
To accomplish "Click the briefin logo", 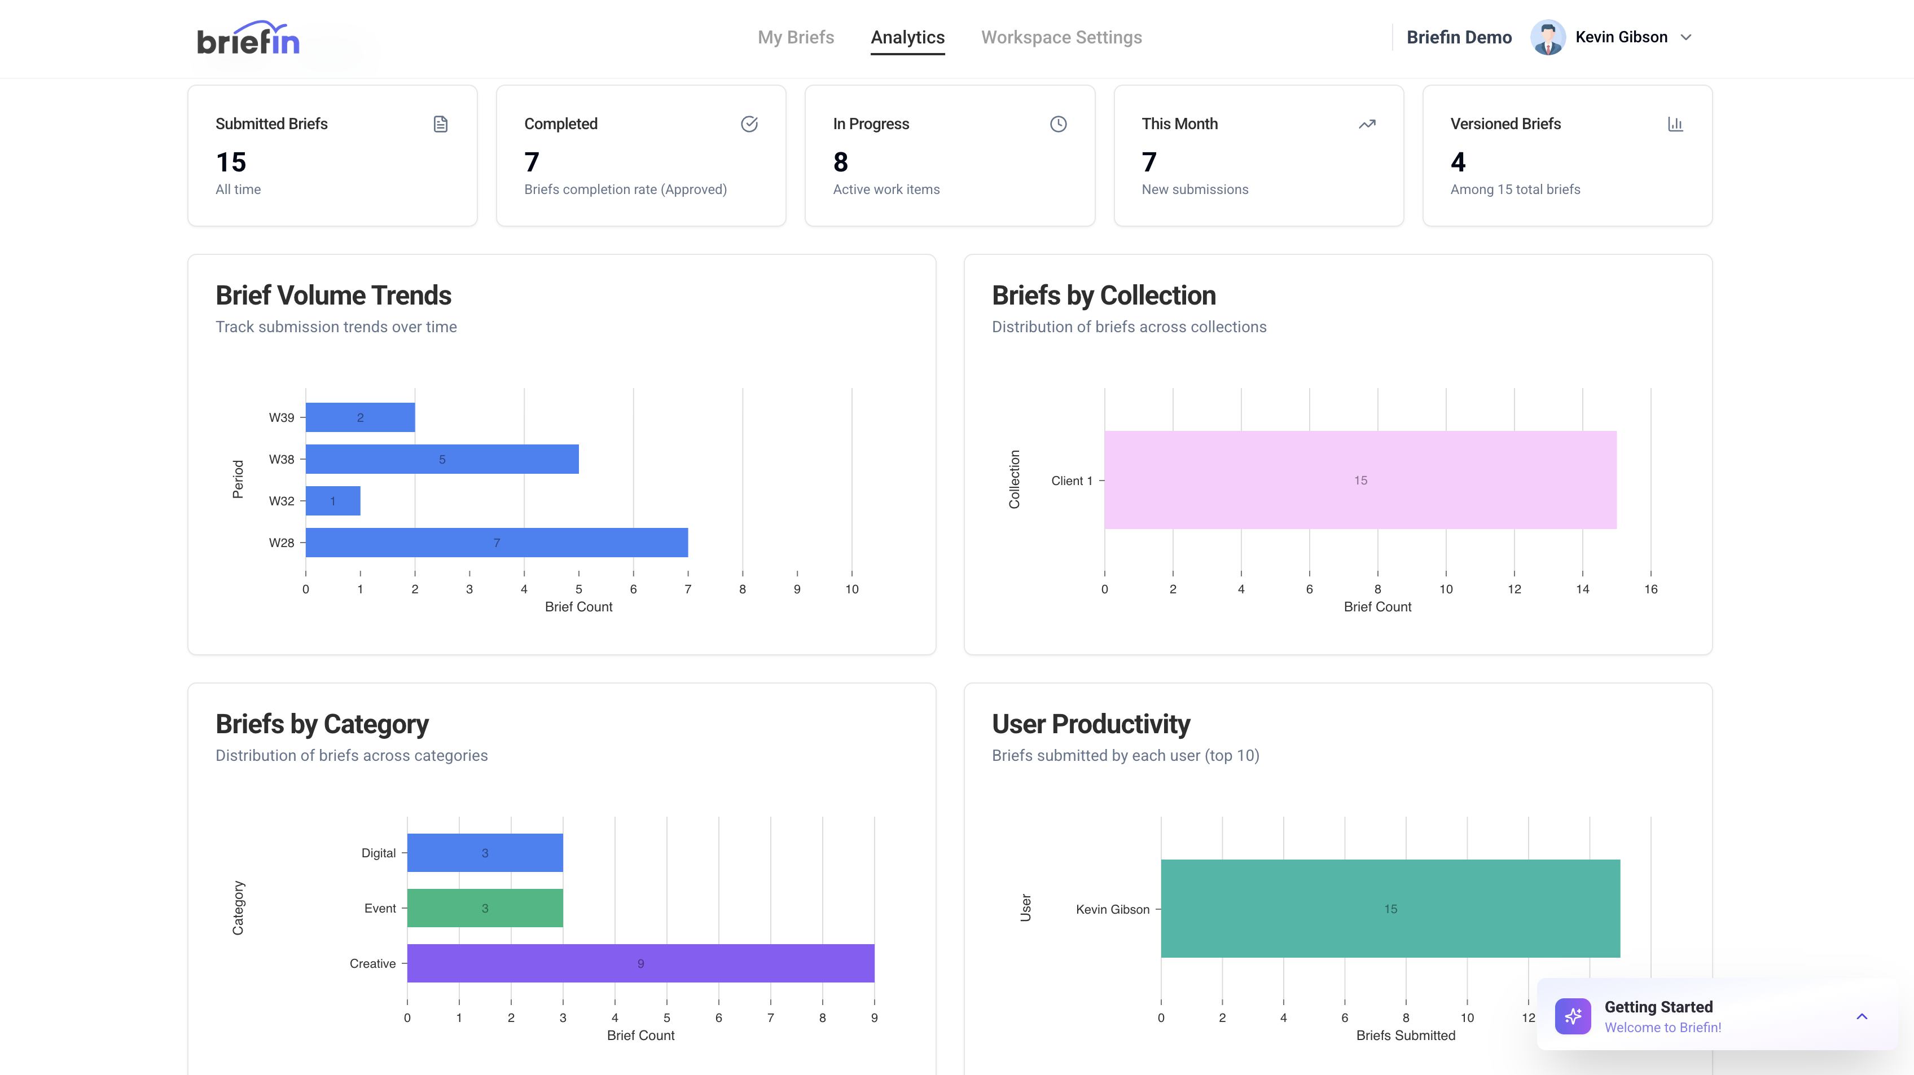I will [x=248, y=38].
